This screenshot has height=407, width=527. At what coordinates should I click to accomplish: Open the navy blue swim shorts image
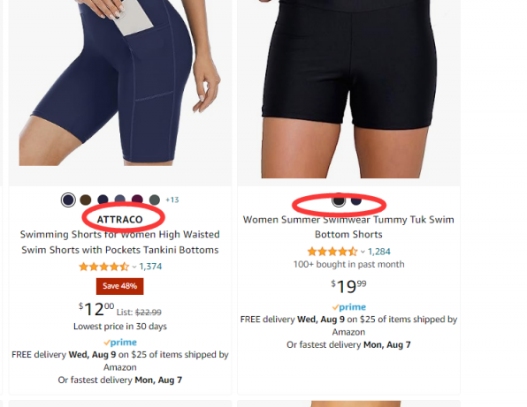click(120, 83)
